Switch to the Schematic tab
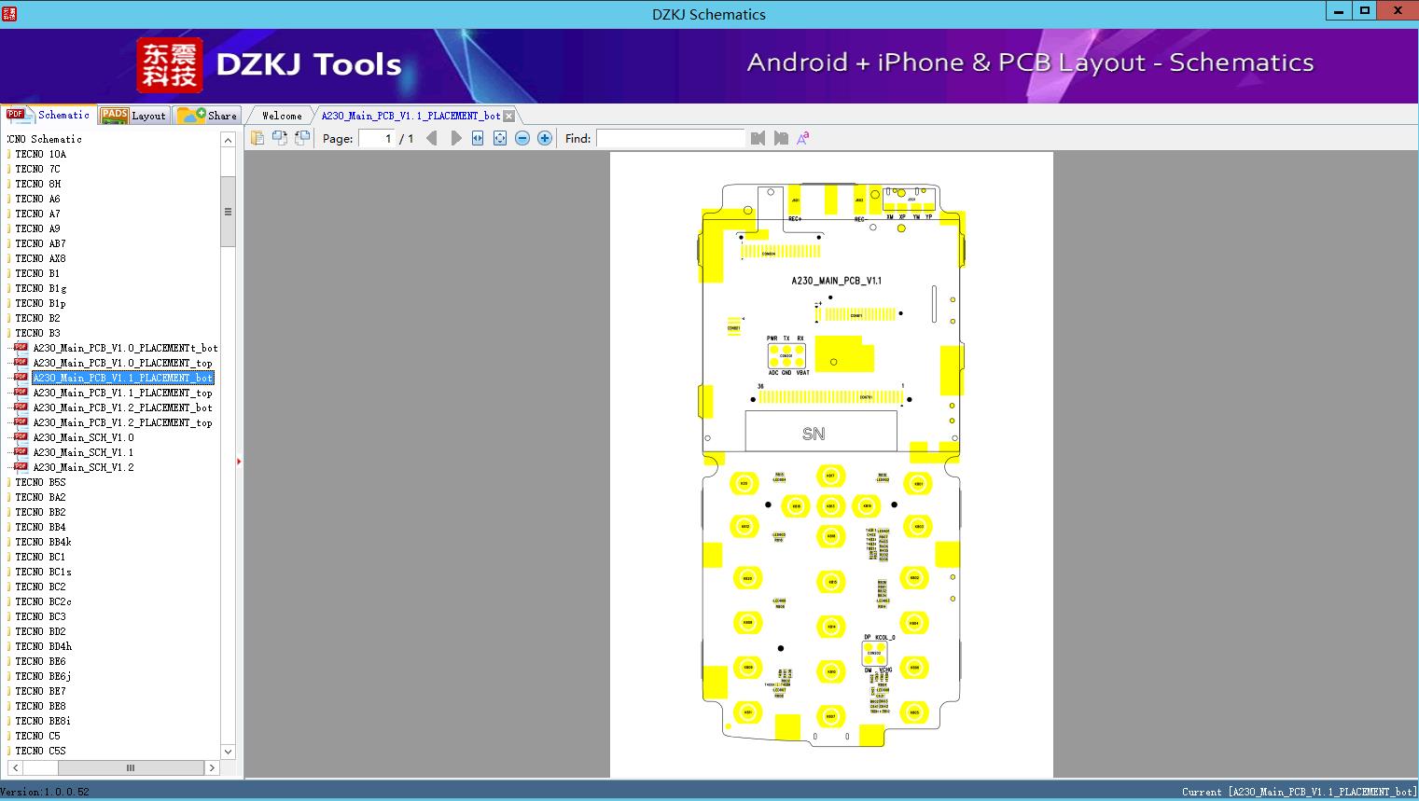 click(x=49, y=115)
